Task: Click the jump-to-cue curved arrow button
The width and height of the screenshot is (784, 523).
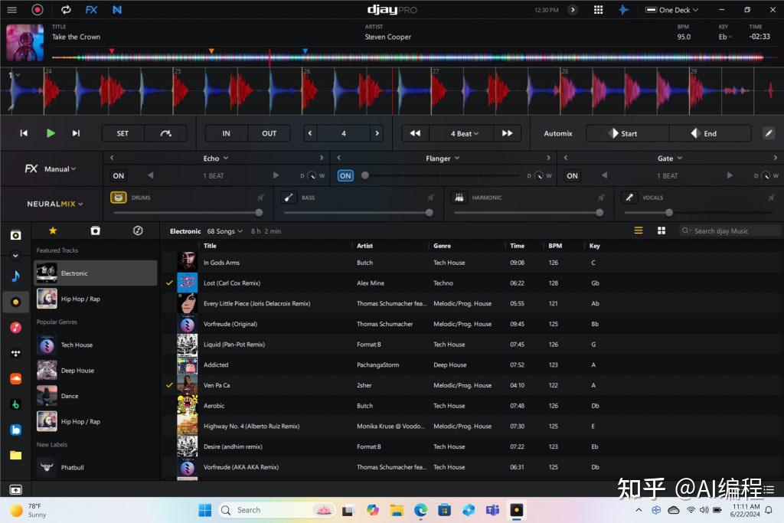Action: (x=165, y=133)
